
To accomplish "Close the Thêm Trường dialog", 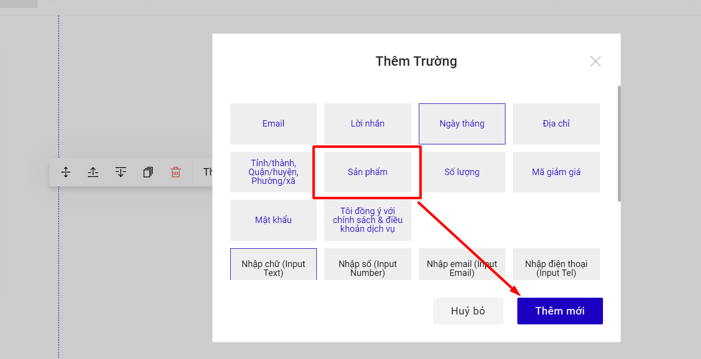I will (595, 61).
